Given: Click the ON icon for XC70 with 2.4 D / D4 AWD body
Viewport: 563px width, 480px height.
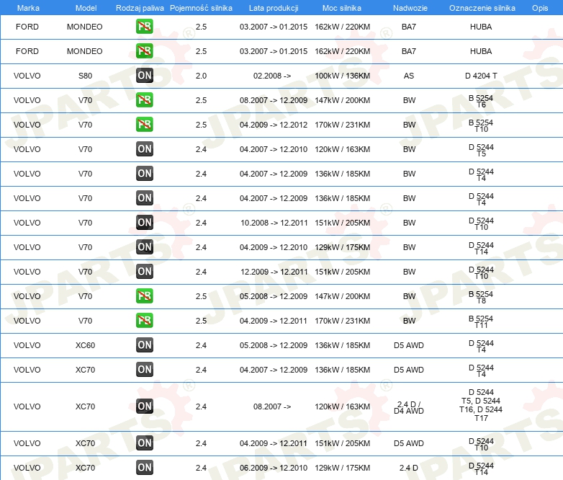Looking at the screenshot, I should click(x=145, y=406).
